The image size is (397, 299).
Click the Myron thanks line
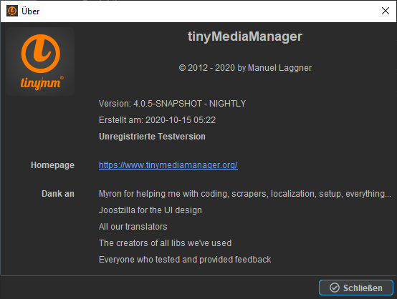(x=245, y=194)
